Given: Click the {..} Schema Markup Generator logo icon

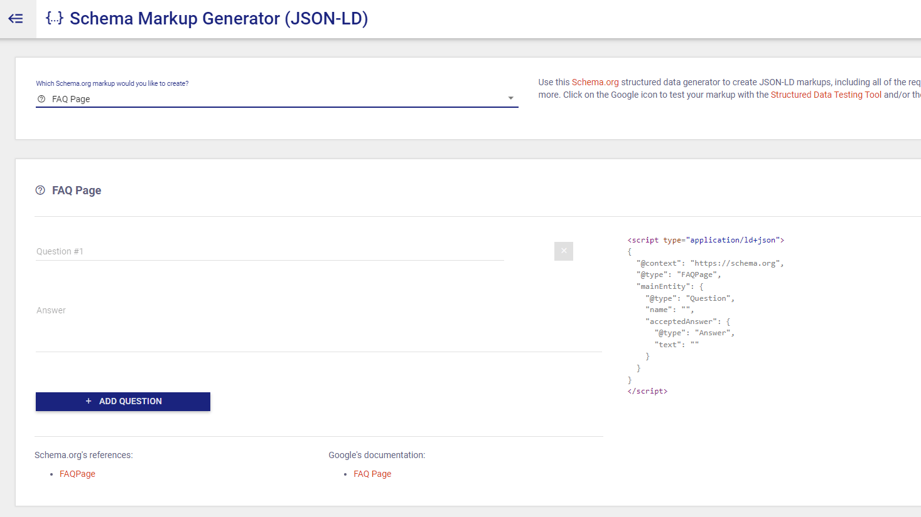Looking at the screenshot, I should [x=53, y=18].
